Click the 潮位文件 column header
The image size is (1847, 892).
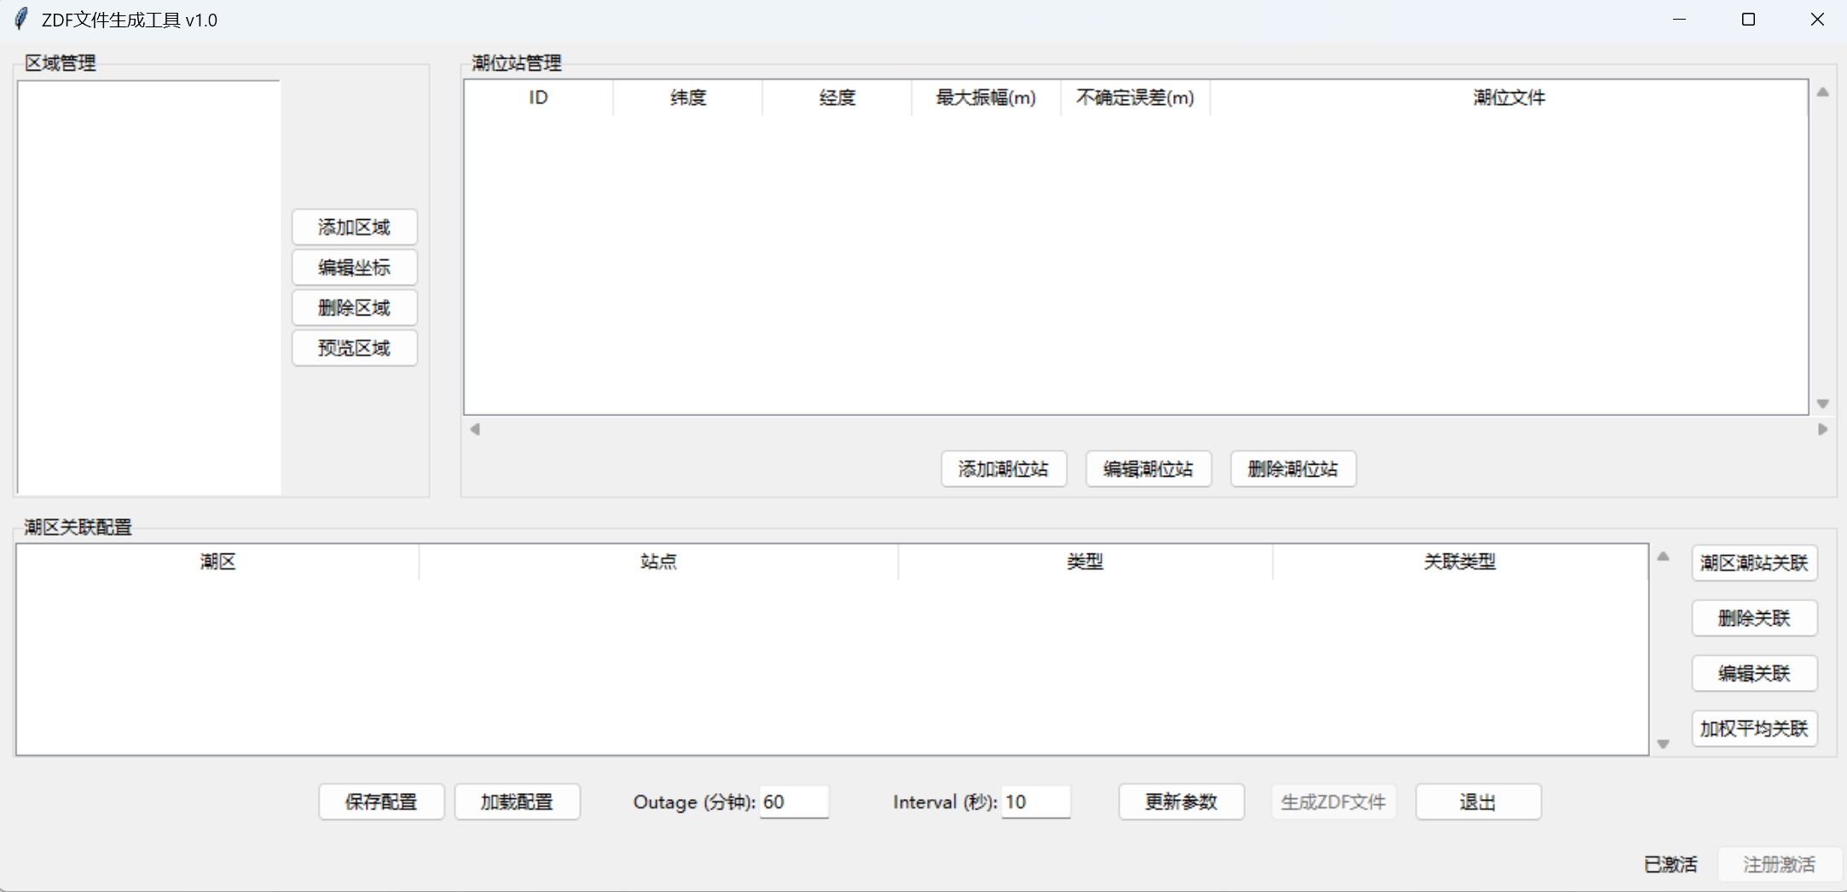pos(1508,98)
